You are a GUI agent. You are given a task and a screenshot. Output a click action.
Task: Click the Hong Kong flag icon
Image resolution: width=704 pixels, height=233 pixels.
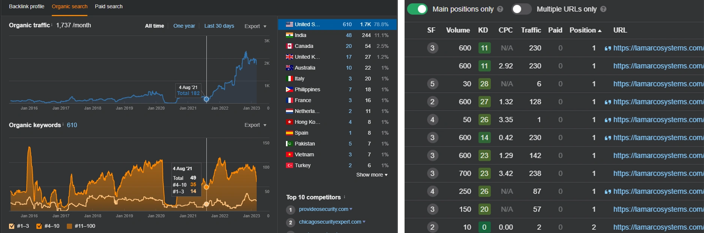(x=289, y=122)
